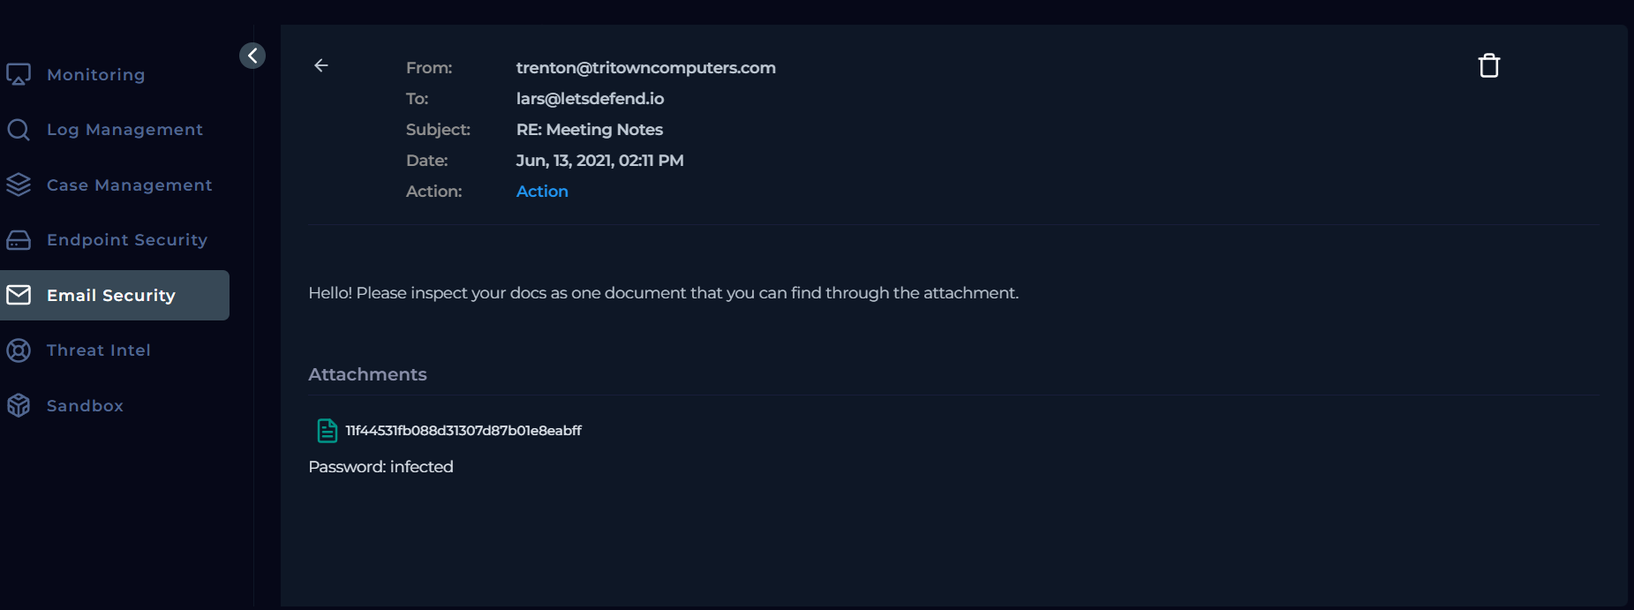Click the sender address trenton@tritowncomputers.com
1634x610 pixels.
coord(645,68)
